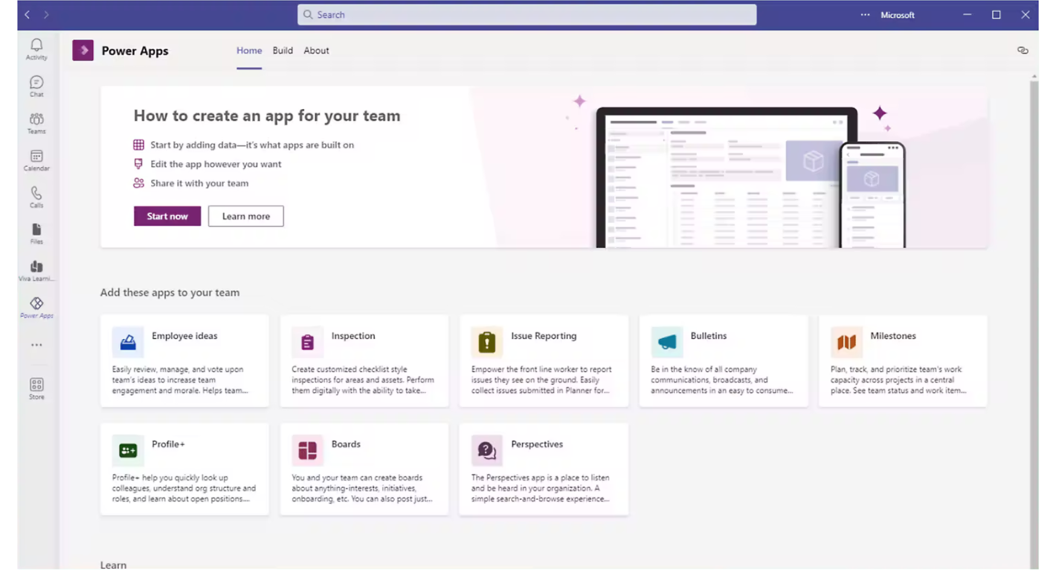
Task: Click 'Share it with your team'
Action: point(199,183)
